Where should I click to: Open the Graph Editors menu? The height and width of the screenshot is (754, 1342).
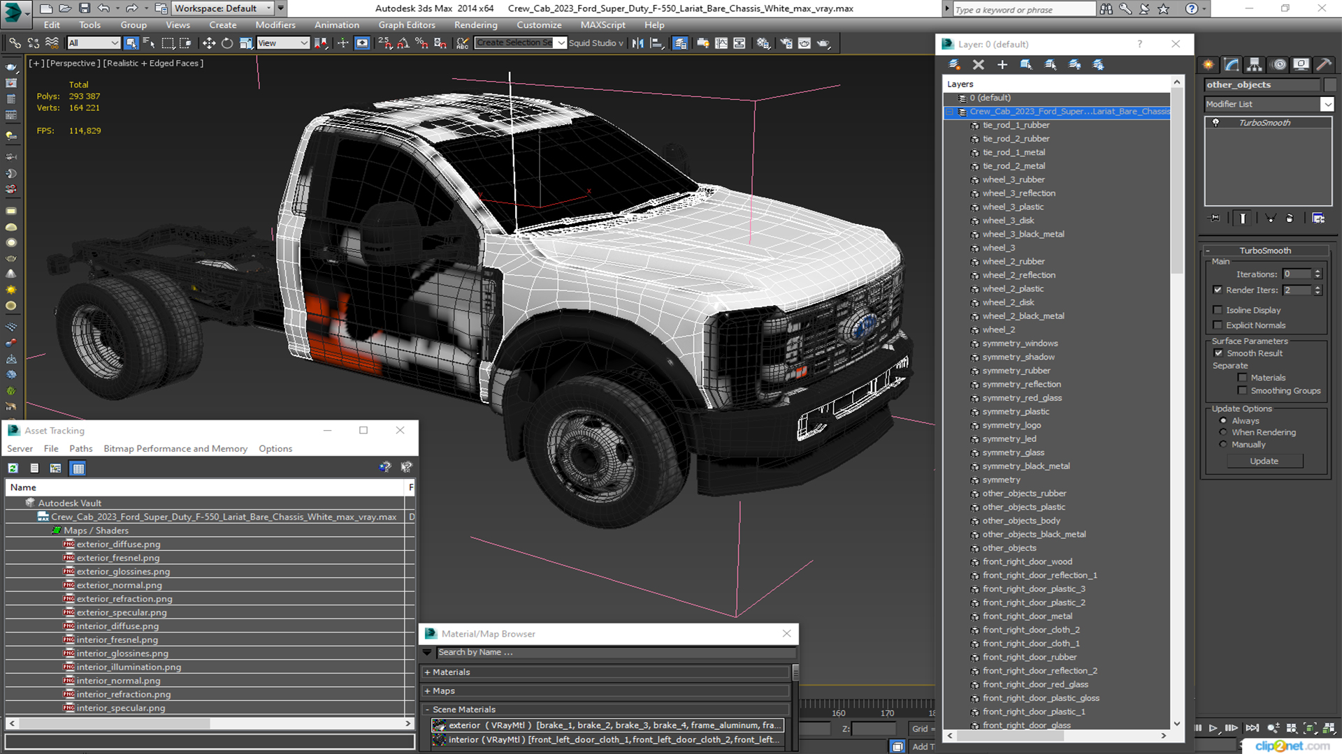click(x=407, y=25)
